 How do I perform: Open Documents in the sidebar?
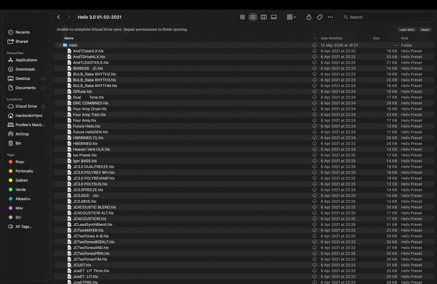click(x=25, y=88)
